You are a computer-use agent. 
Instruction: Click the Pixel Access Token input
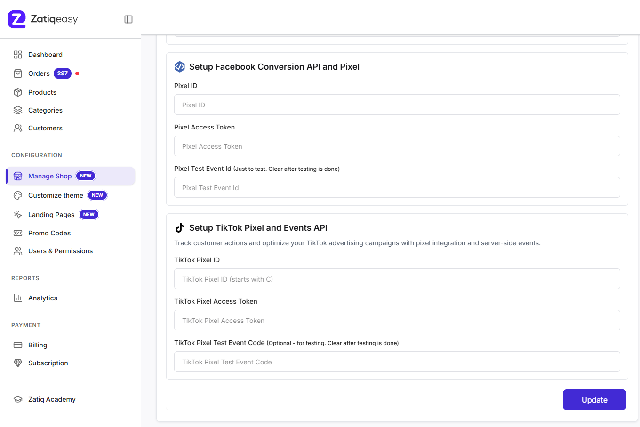click(x=397, y=146)
